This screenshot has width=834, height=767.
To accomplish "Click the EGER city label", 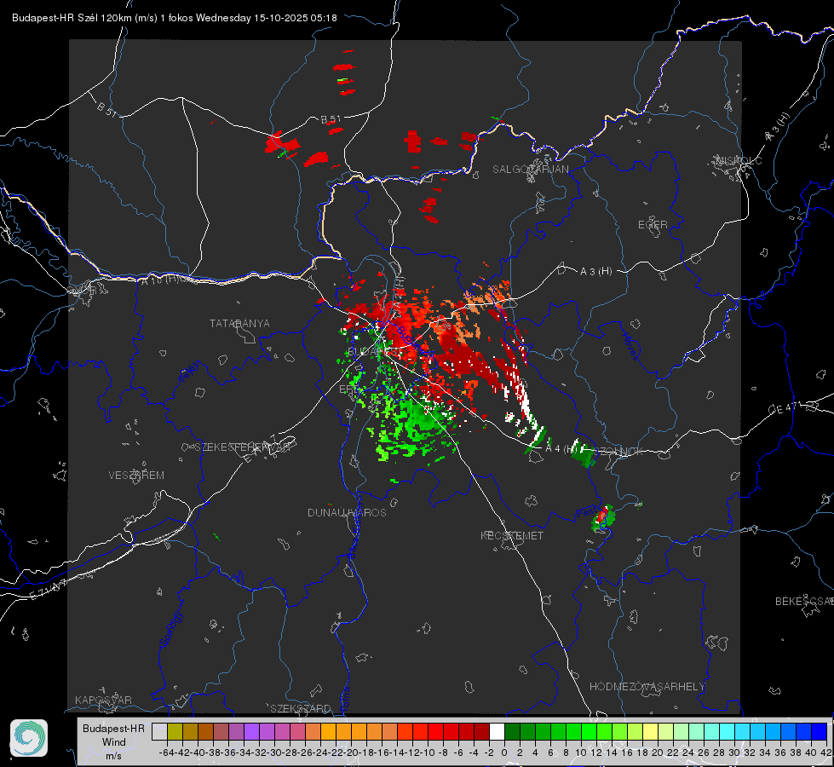I will tap(653, 225).
